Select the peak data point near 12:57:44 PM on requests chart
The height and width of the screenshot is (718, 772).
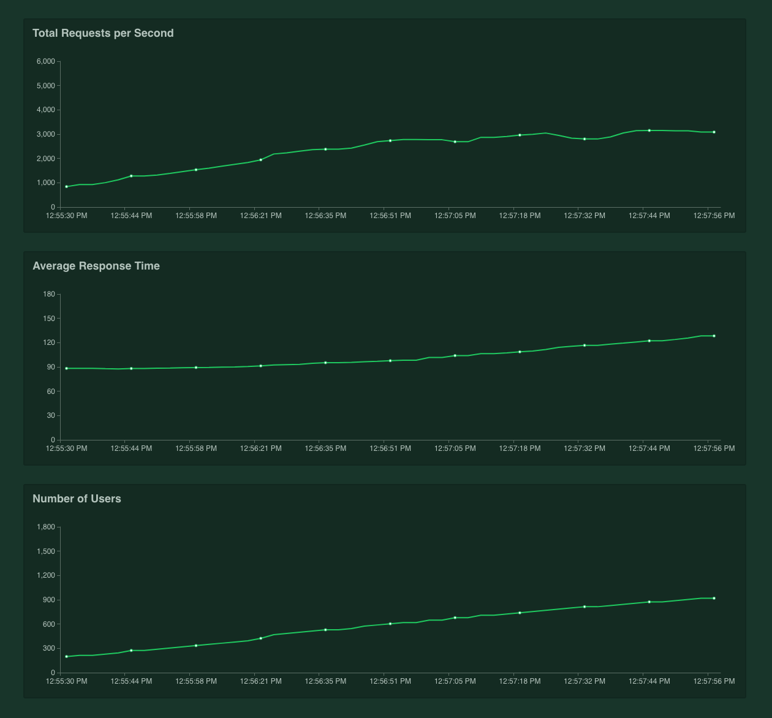(x=649, y=130)
